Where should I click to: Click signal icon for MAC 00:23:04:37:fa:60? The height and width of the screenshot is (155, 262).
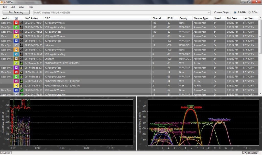coord(21,90)
